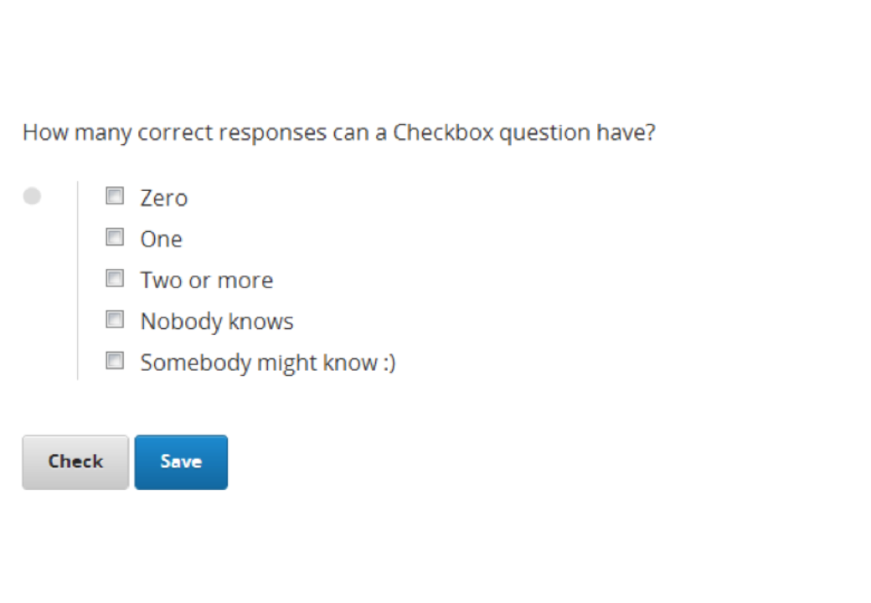Click the blue Save button
Viewport: 871px width, 603px height.
click(x=181, y=461)
